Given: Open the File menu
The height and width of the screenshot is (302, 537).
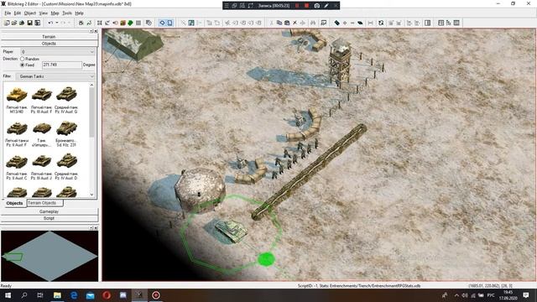Looking at the screenshot, I should [8, 13].
